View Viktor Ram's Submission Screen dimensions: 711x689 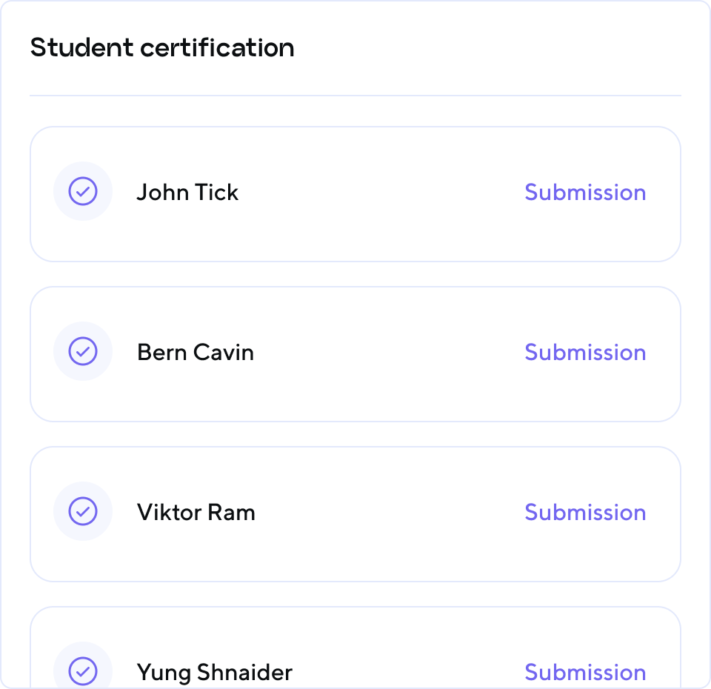pyautogui.click(x=585, y=512)
